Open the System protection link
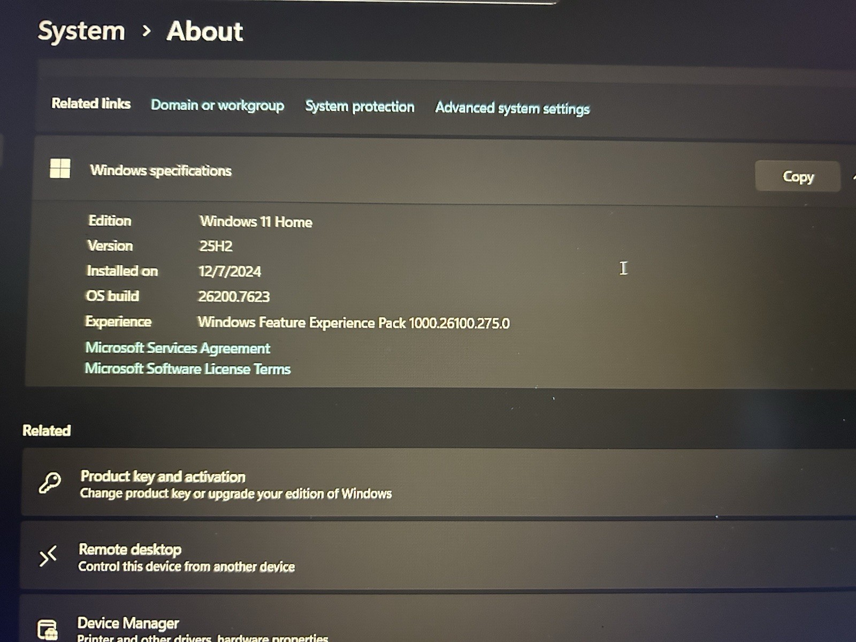Screen dimensions: 856x642 [360, 106]
